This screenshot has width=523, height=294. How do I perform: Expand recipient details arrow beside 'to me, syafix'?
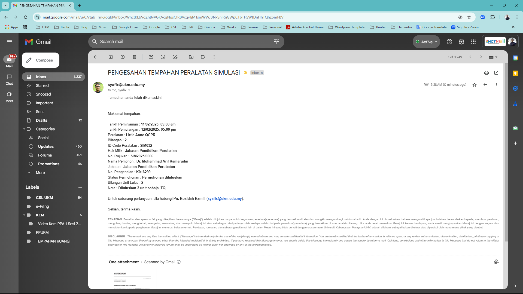pos(129,90)
